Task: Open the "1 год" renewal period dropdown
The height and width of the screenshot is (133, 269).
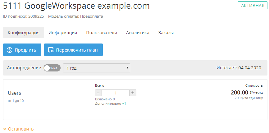Action: (x=96, y=68)
